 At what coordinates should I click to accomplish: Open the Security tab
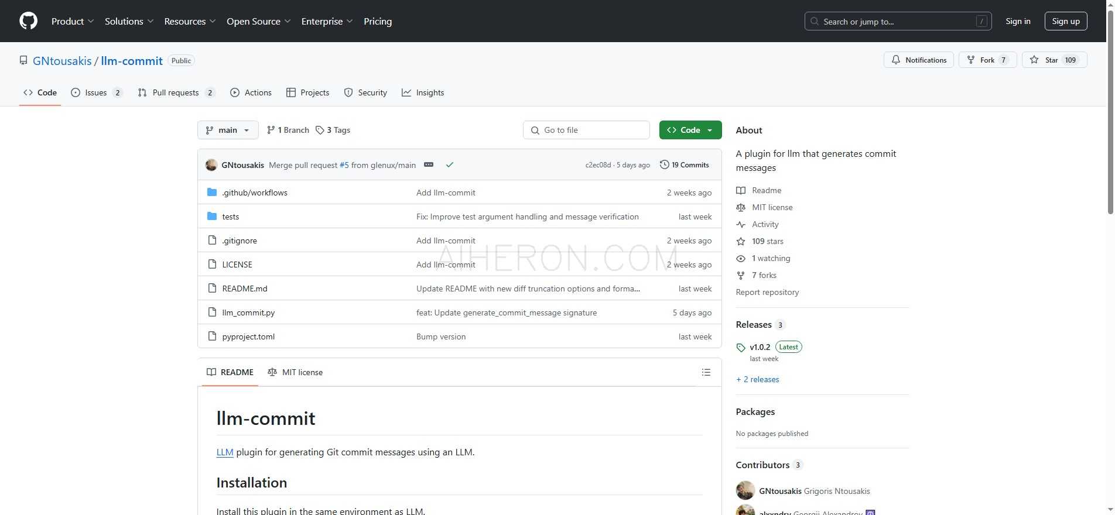point(365,92)
